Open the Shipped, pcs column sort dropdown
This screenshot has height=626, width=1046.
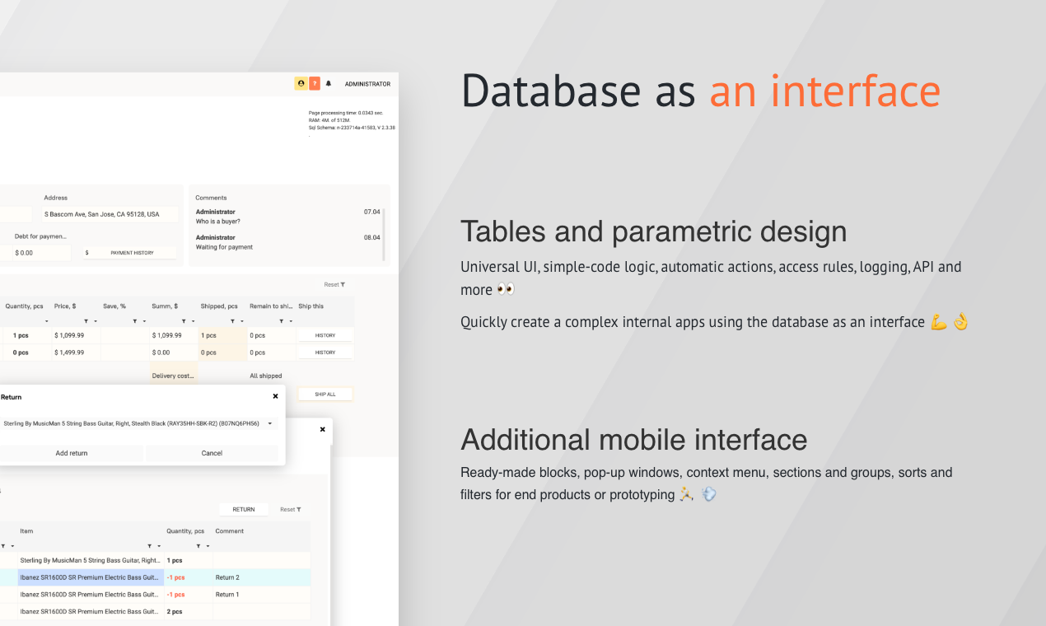242,321
